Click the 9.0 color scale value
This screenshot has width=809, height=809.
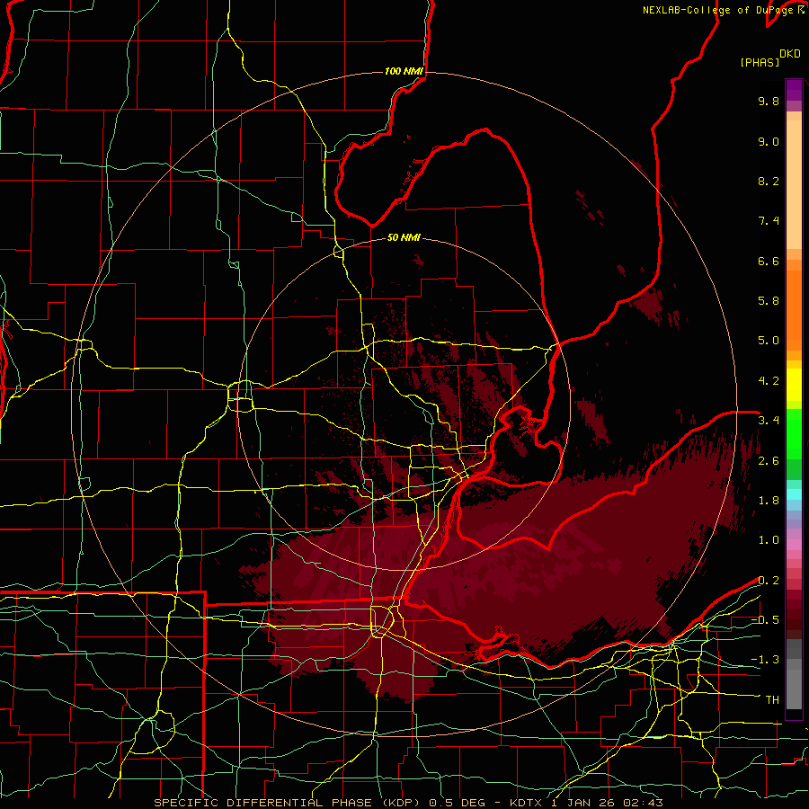click(769, 141)
